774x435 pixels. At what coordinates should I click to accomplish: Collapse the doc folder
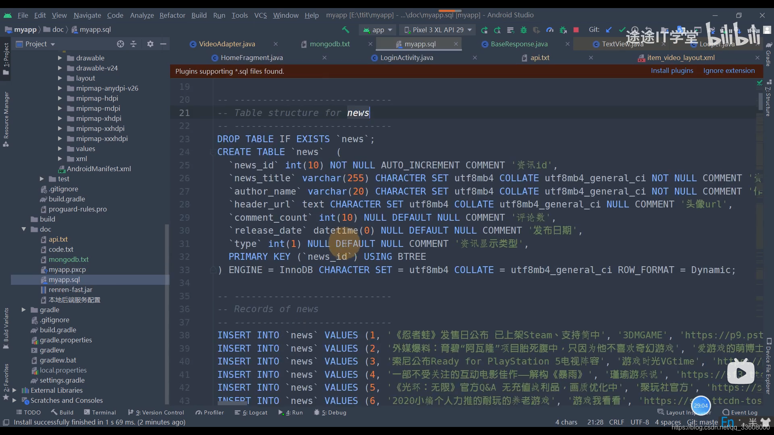(24, 229)
